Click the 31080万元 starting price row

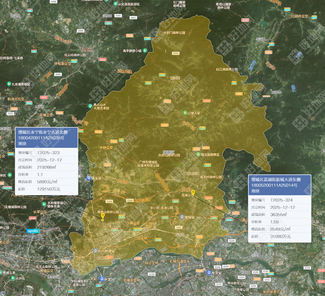tap(279, 236)
